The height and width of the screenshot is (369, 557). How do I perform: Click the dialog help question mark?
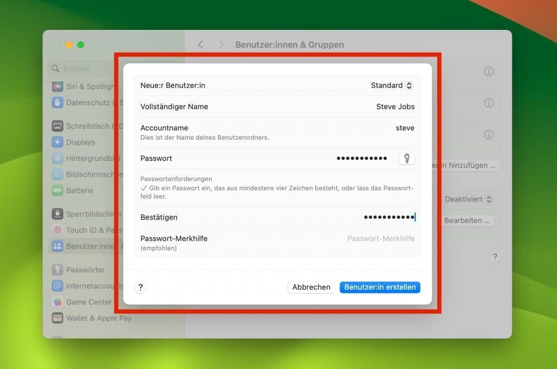(x=140, y=287)
